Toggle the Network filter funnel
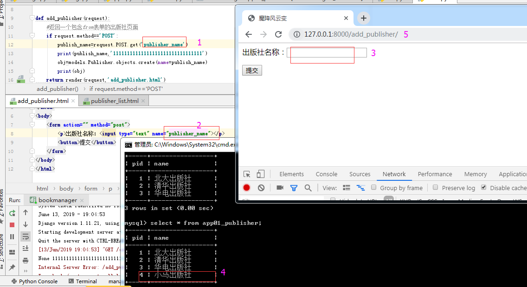Image resolution: width=527 pixels, height=287 pixels. [x=294, y=188]
